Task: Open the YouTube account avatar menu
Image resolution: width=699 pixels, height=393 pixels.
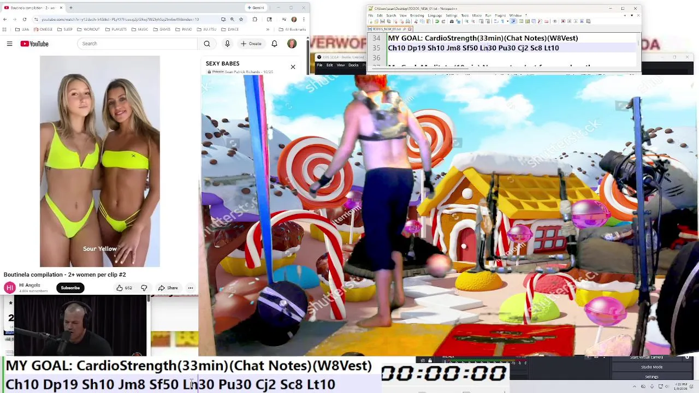Action: pyautogui.click(x=292, y=44)
